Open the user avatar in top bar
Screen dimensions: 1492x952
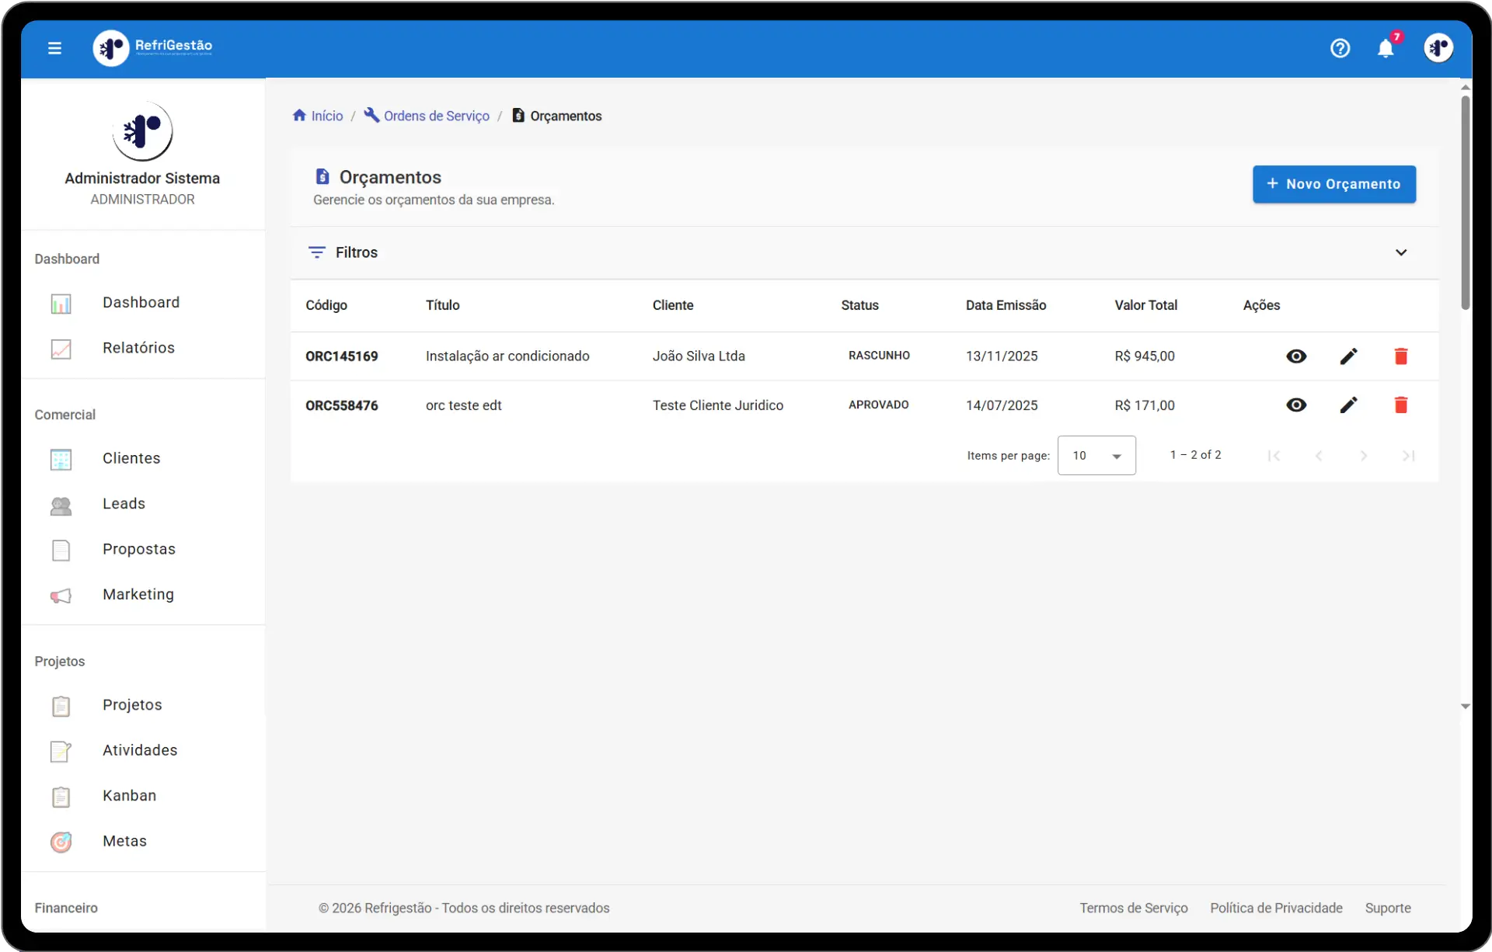point(1438,48)
